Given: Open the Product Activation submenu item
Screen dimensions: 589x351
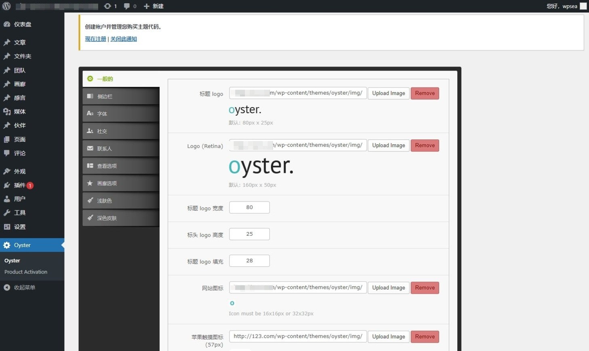Looking at the screenshot, I should pos(26,272).
